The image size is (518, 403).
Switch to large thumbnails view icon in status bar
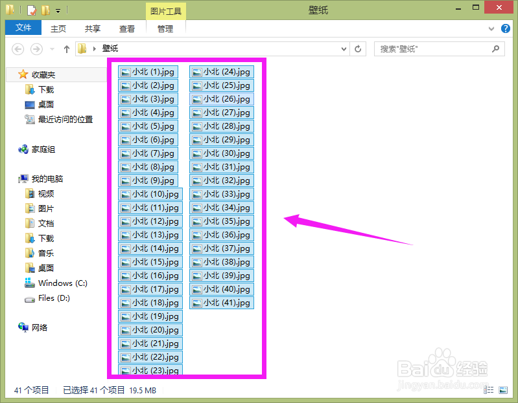point(503,390)
